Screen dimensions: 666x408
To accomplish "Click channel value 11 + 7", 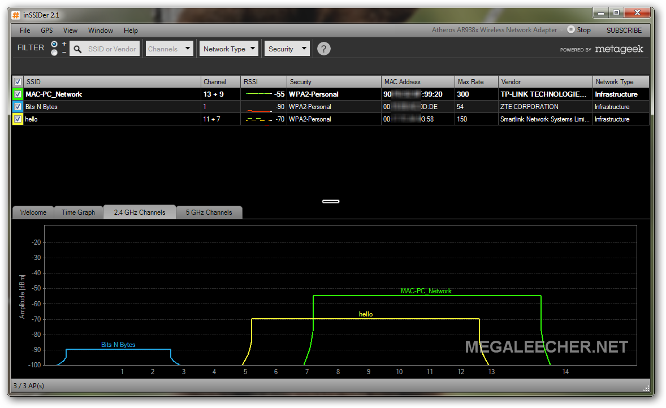I will pos(211,119).
